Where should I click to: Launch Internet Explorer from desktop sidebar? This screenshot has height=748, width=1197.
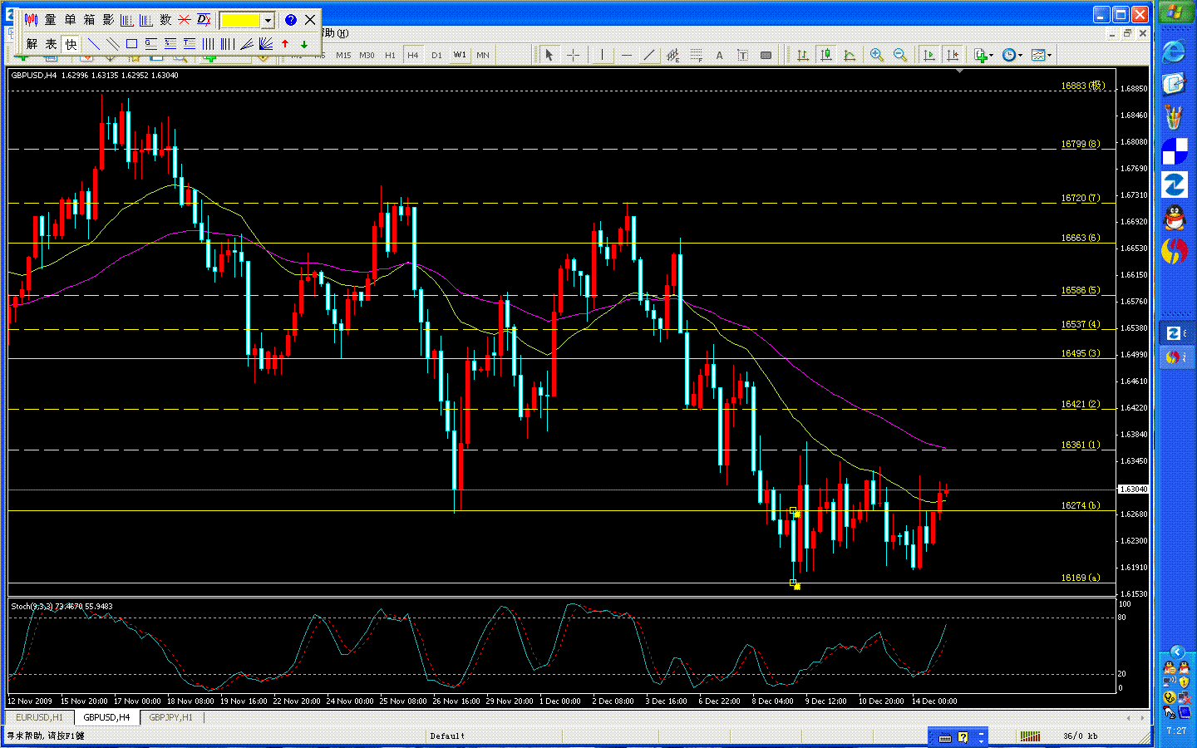pos(1174,51)
